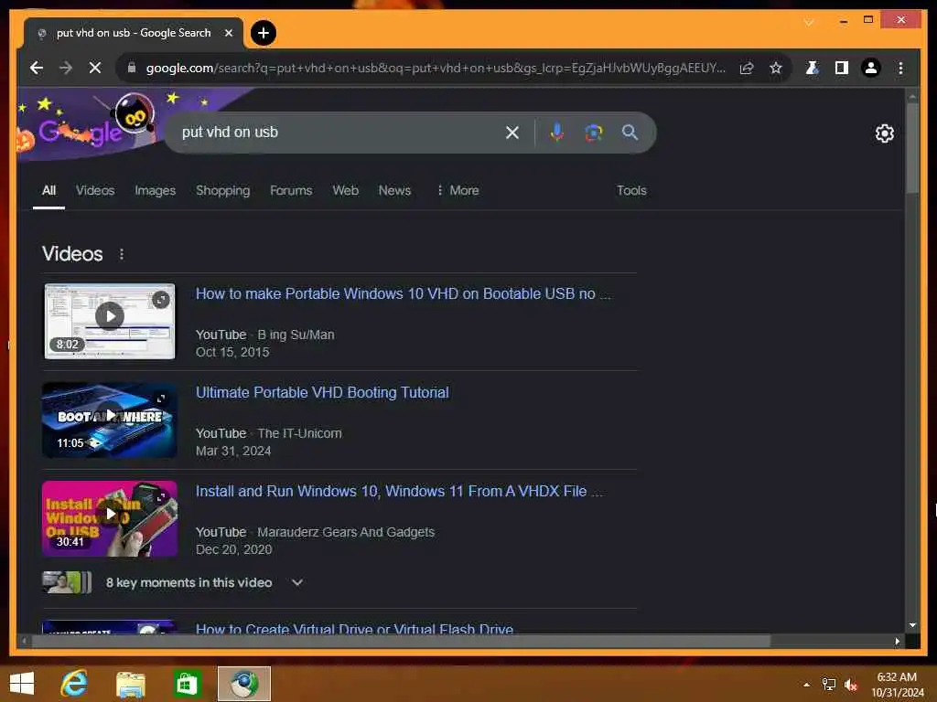Switch to the News results tab

tap(394, 190)
